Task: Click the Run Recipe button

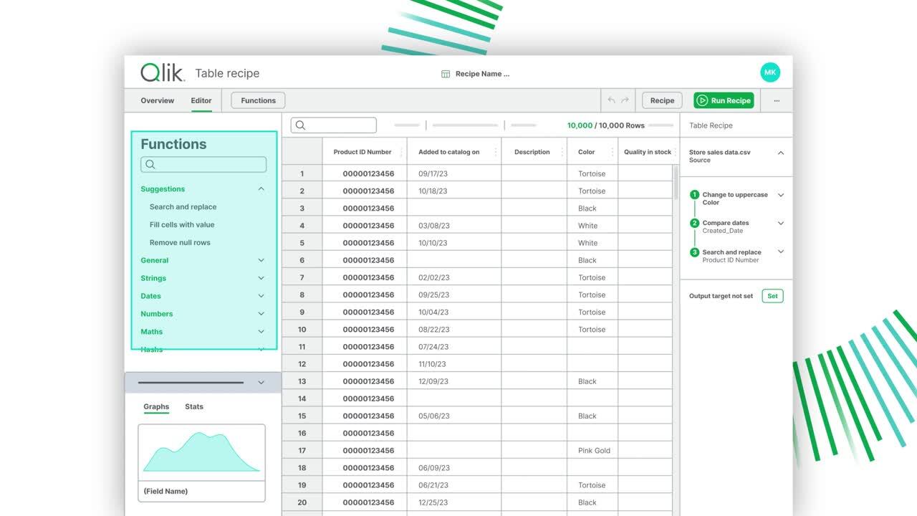Action: coord(724,100)
